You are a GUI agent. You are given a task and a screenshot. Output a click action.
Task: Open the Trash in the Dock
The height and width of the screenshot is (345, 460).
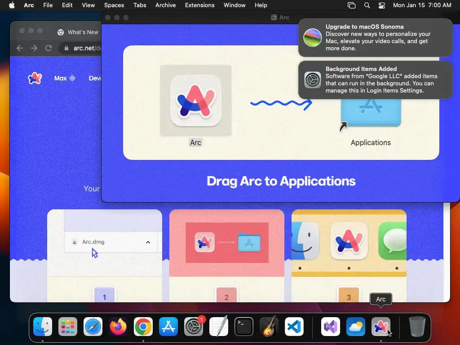(417, 327)
